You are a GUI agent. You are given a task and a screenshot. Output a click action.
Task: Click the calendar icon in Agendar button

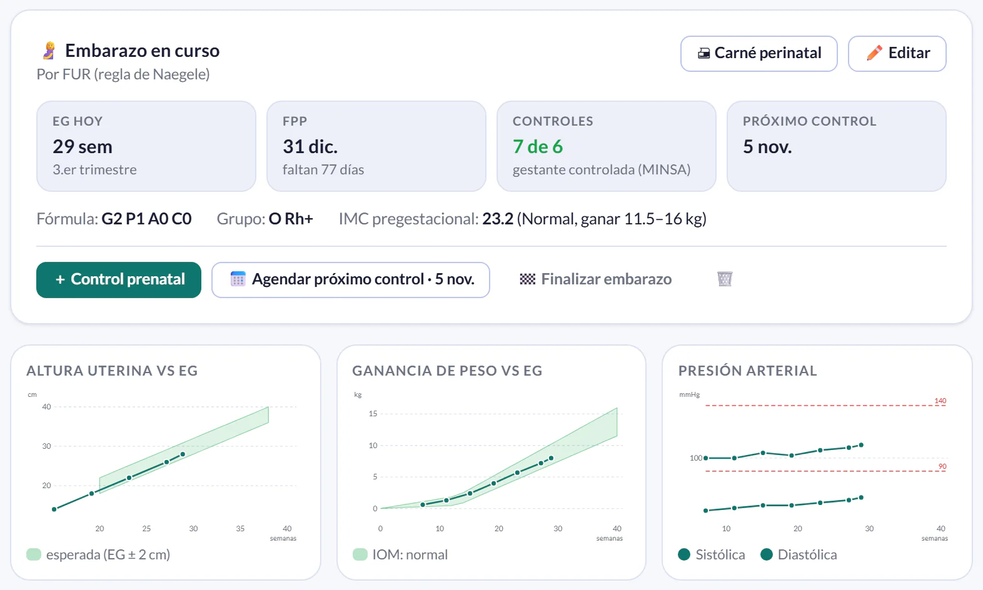pos(238,279)
